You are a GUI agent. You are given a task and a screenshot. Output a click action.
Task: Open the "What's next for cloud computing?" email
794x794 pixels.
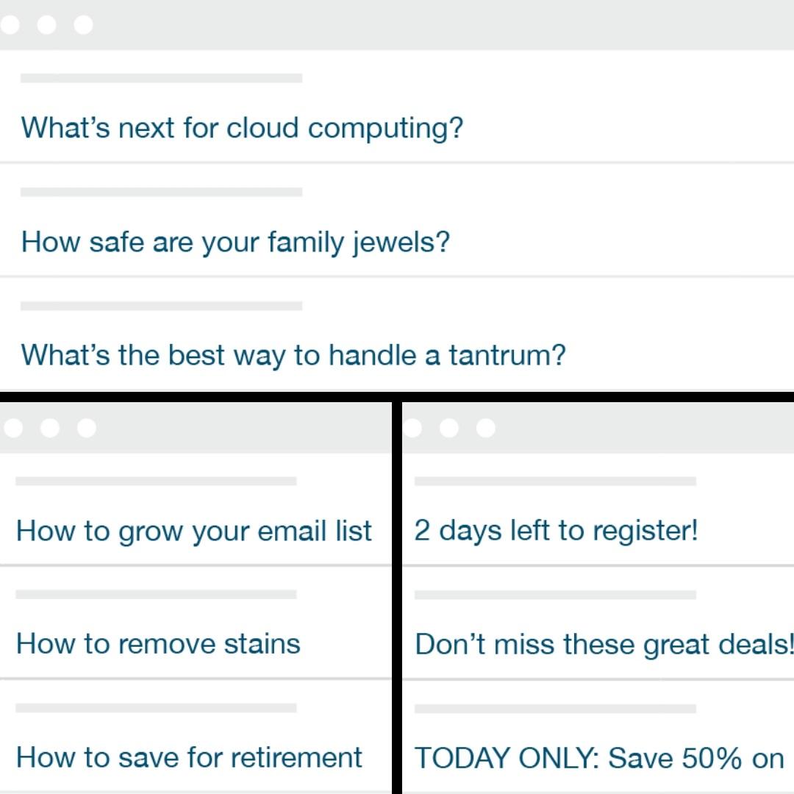click(x=242, y=128)
